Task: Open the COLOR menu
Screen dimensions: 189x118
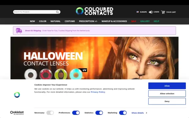Action: tap(43, 21)
